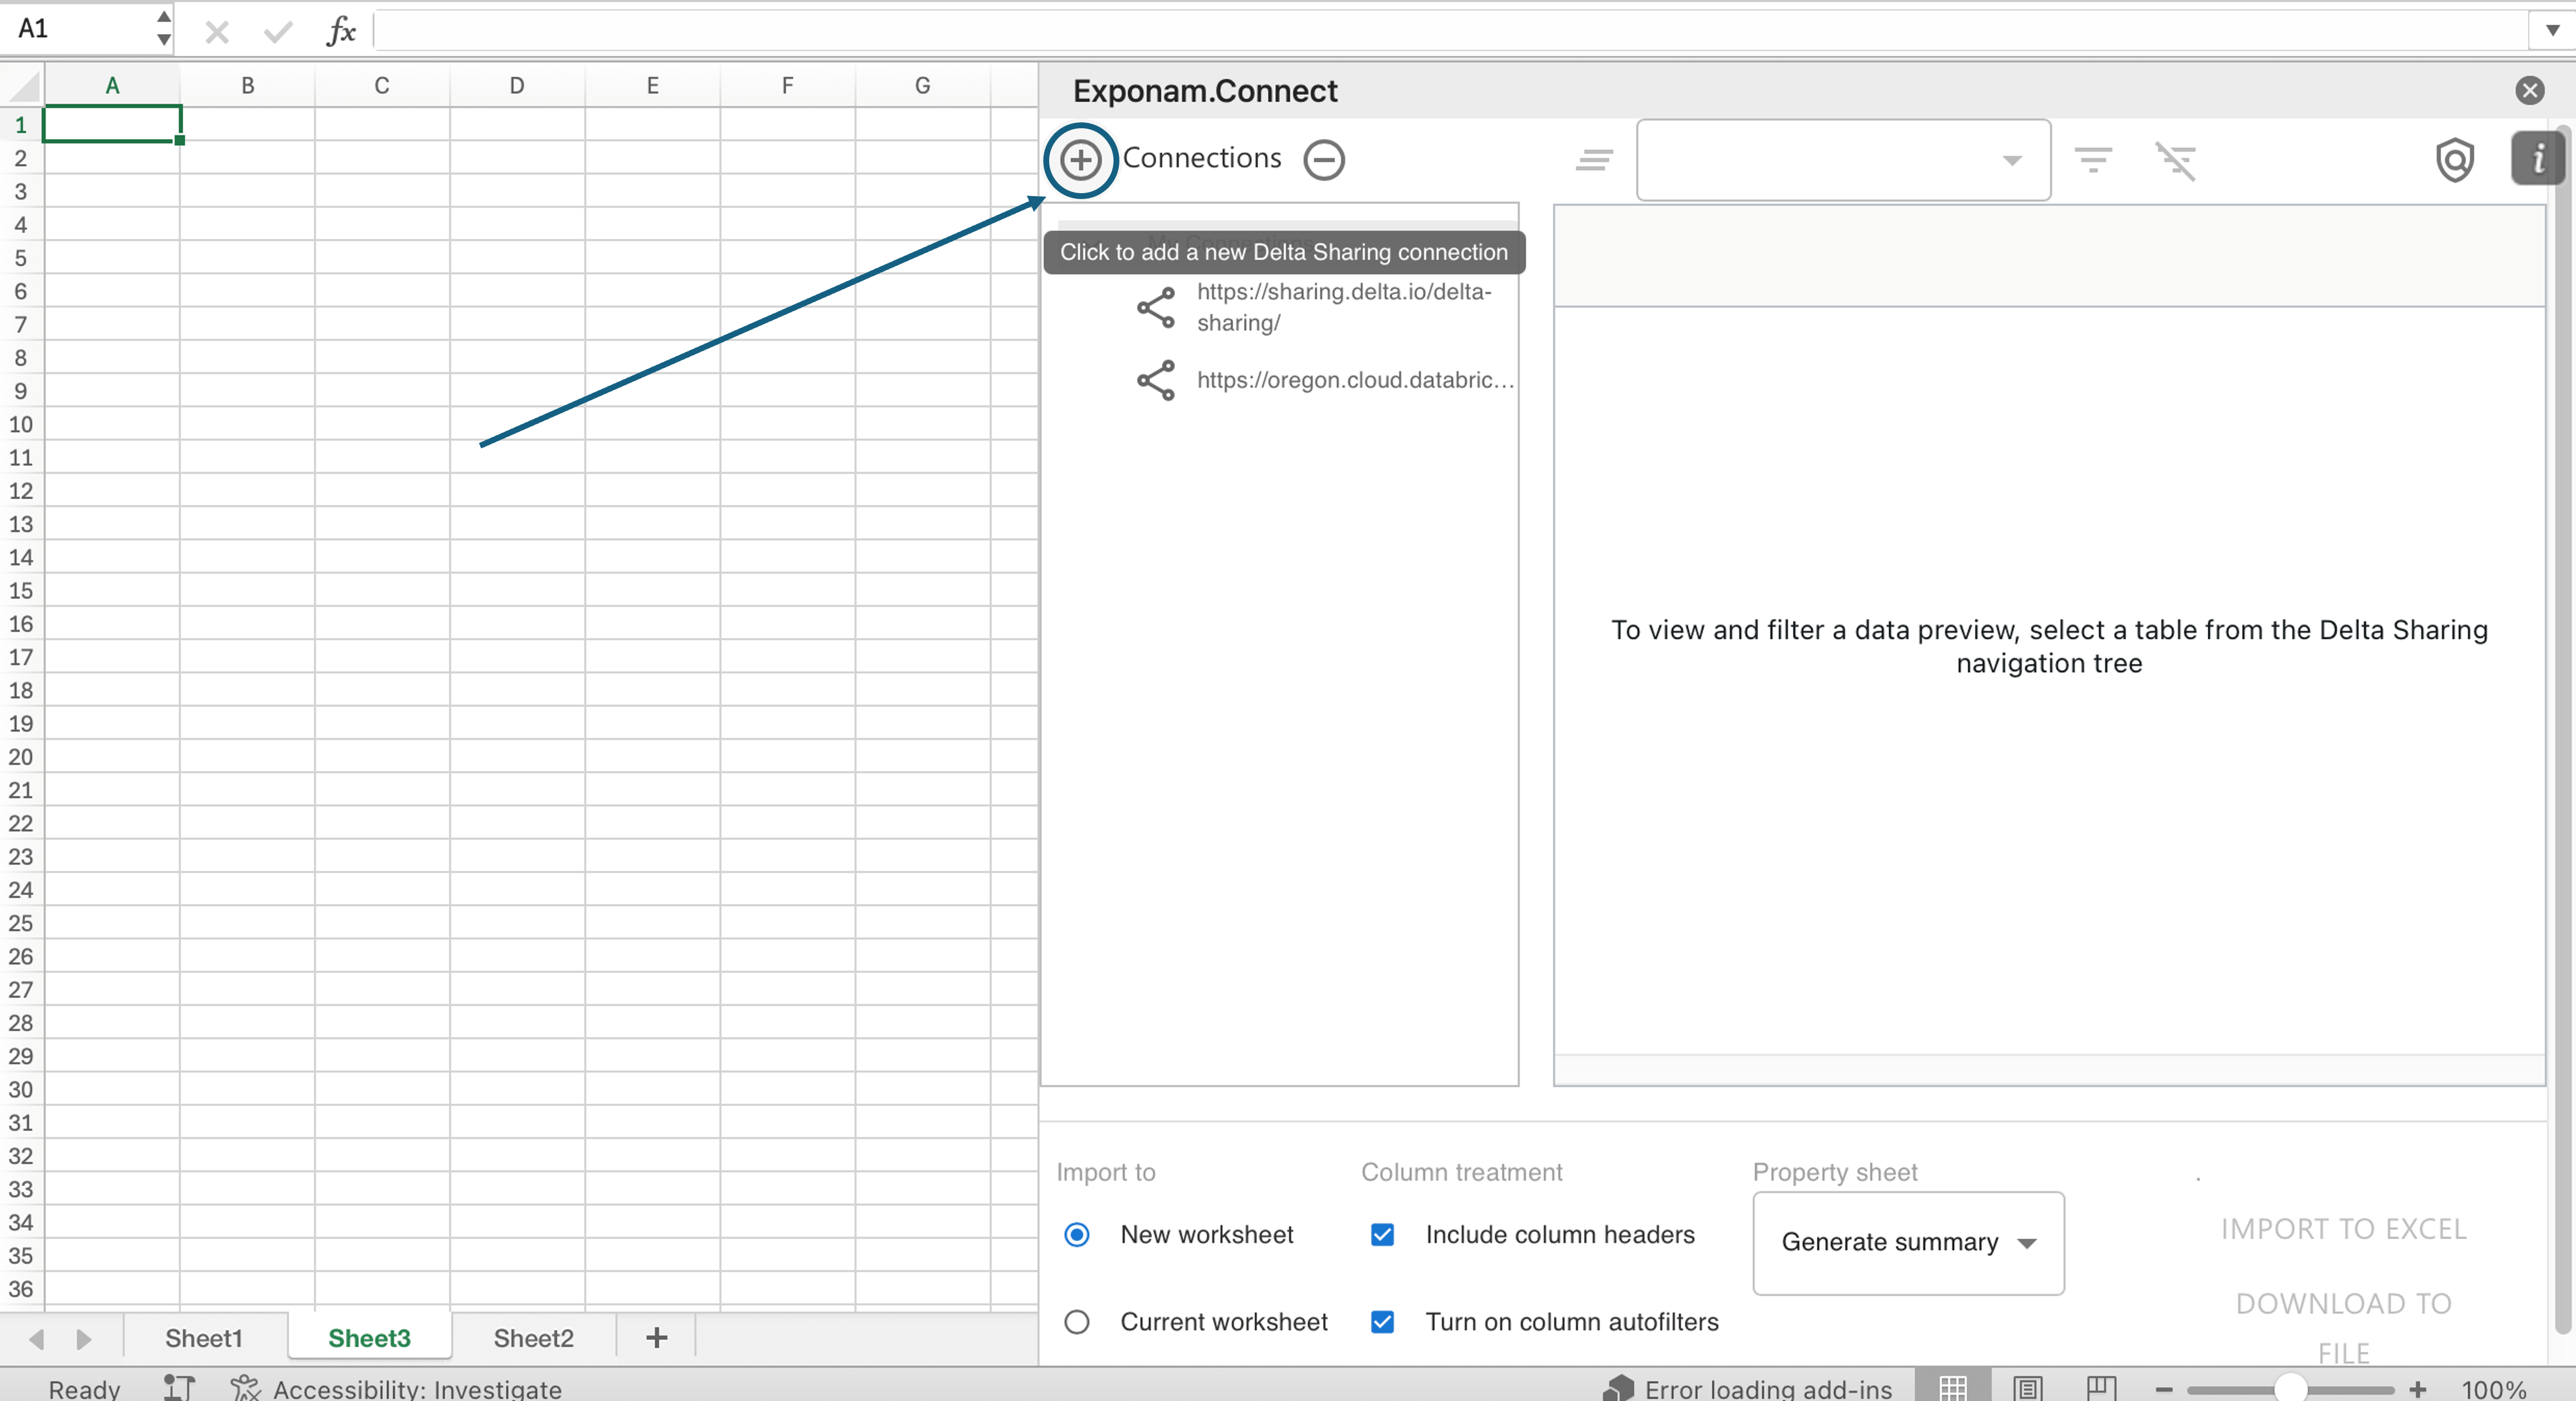Select column A header

click(x=112, y=85)
